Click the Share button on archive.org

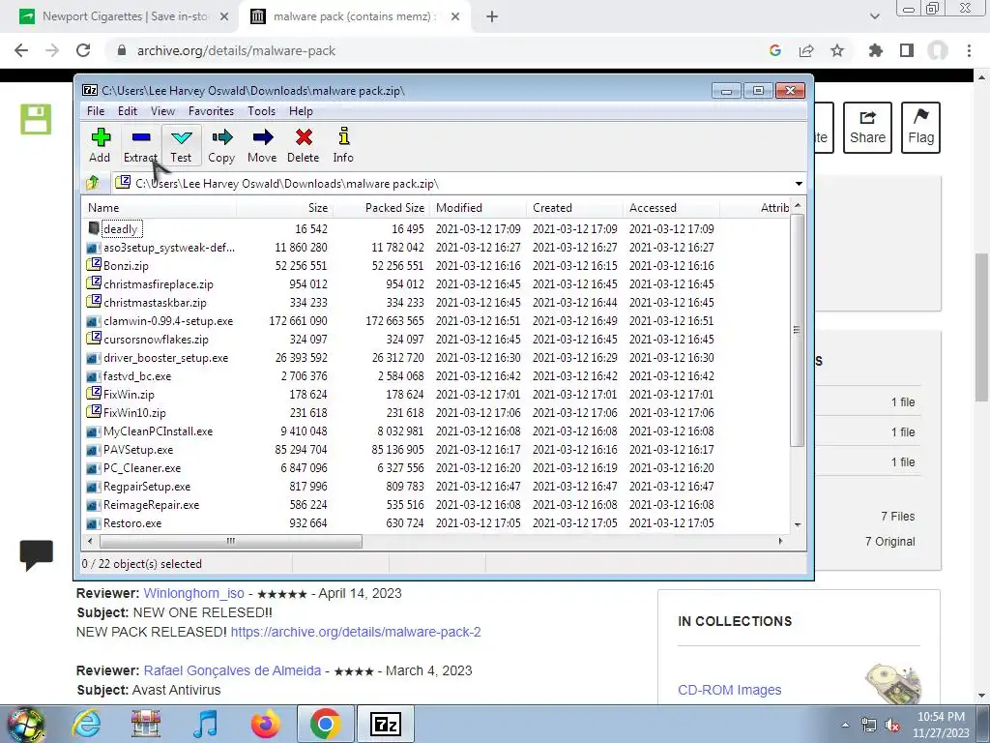click(x=867, y=128)
